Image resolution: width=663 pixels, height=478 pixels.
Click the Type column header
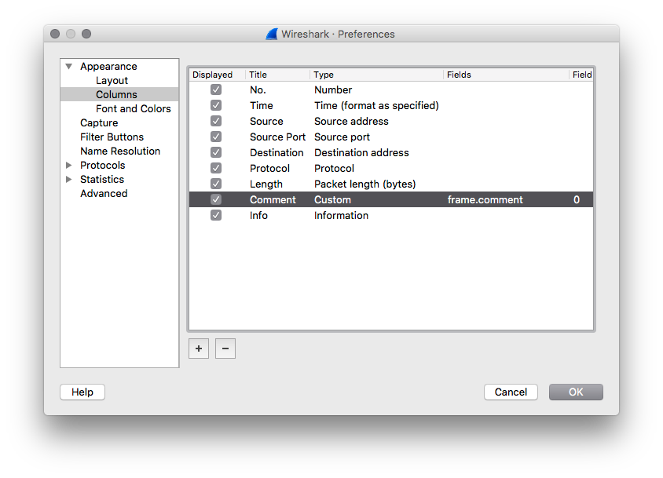point(324,75)
